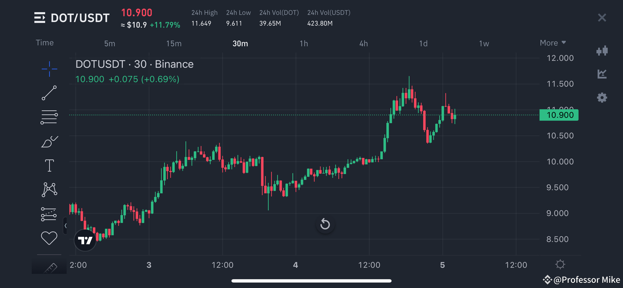Open the chart style candlestick selector
The width and height of the screenshot is (623, 288).
point(602,50)
